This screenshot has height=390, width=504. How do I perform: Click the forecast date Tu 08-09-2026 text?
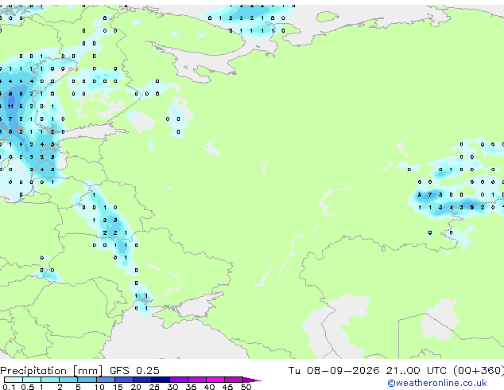(x=334, y=371)
